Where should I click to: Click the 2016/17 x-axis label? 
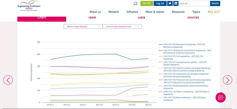coord(83,105)
